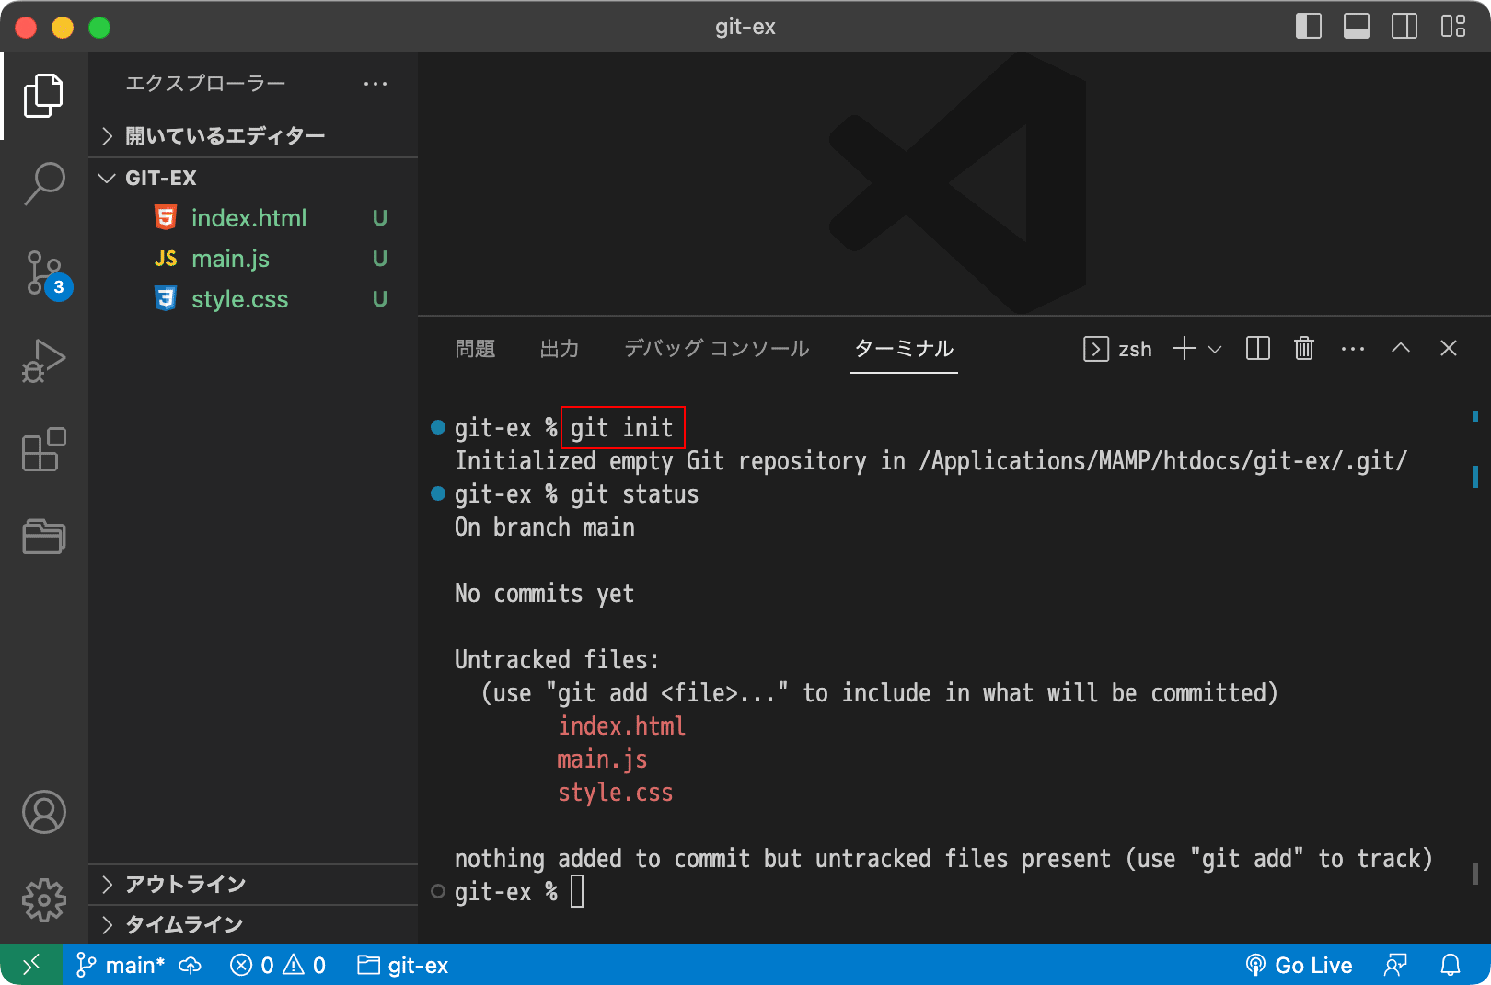Toggle the bottom panel visibility
Screen dimensions: 1491x985
(1356, 27)
